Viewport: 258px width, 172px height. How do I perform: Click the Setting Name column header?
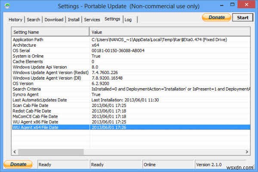click(x=50, y=32)
